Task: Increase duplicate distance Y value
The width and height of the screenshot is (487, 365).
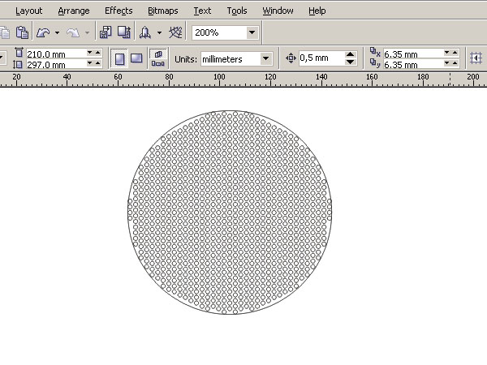Action: pyautogui.click(x=455, y=63)
